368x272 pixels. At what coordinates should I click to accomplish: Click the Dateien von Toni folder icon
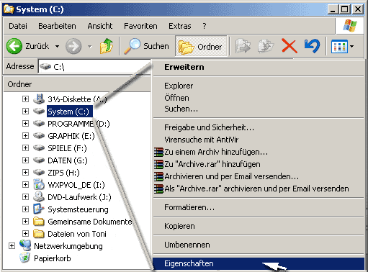[x=39, y=234]
